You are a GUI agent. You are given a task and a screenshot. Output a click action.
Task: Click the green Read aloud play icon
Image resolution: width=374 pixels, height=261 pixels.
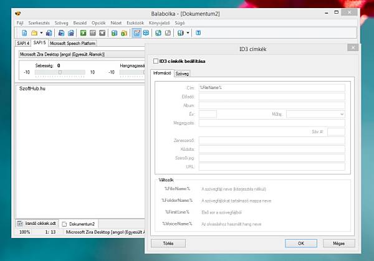pyautogui.click(x=83, y=33)
